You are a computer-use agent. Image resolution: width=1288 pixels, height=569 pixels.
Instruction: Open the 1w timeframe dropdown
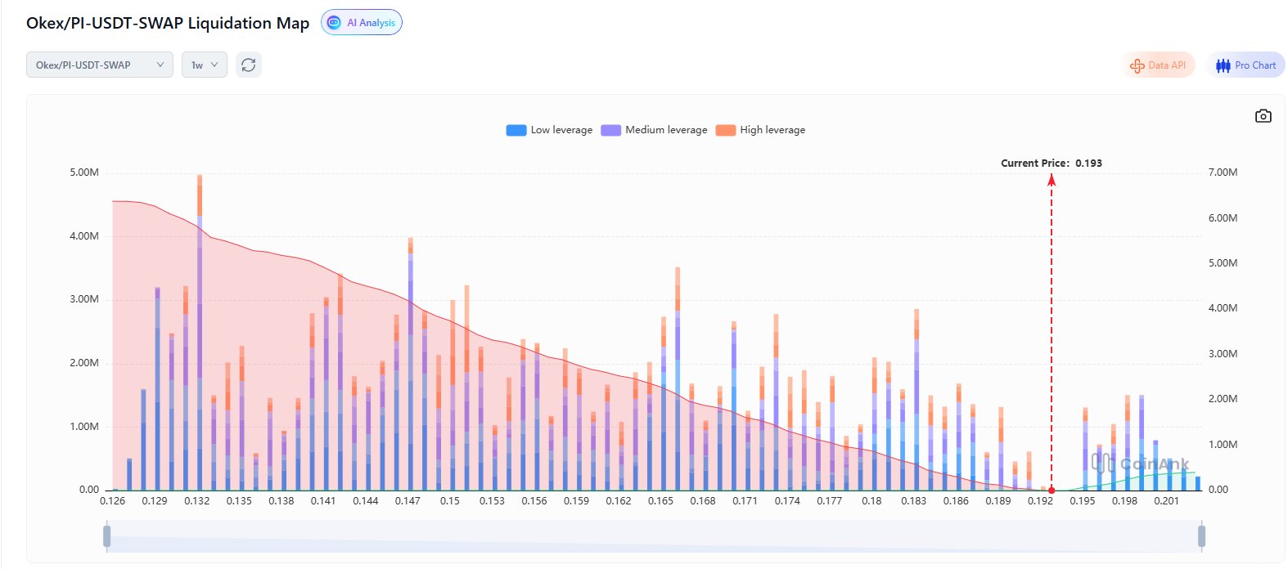tap(204, 65)
